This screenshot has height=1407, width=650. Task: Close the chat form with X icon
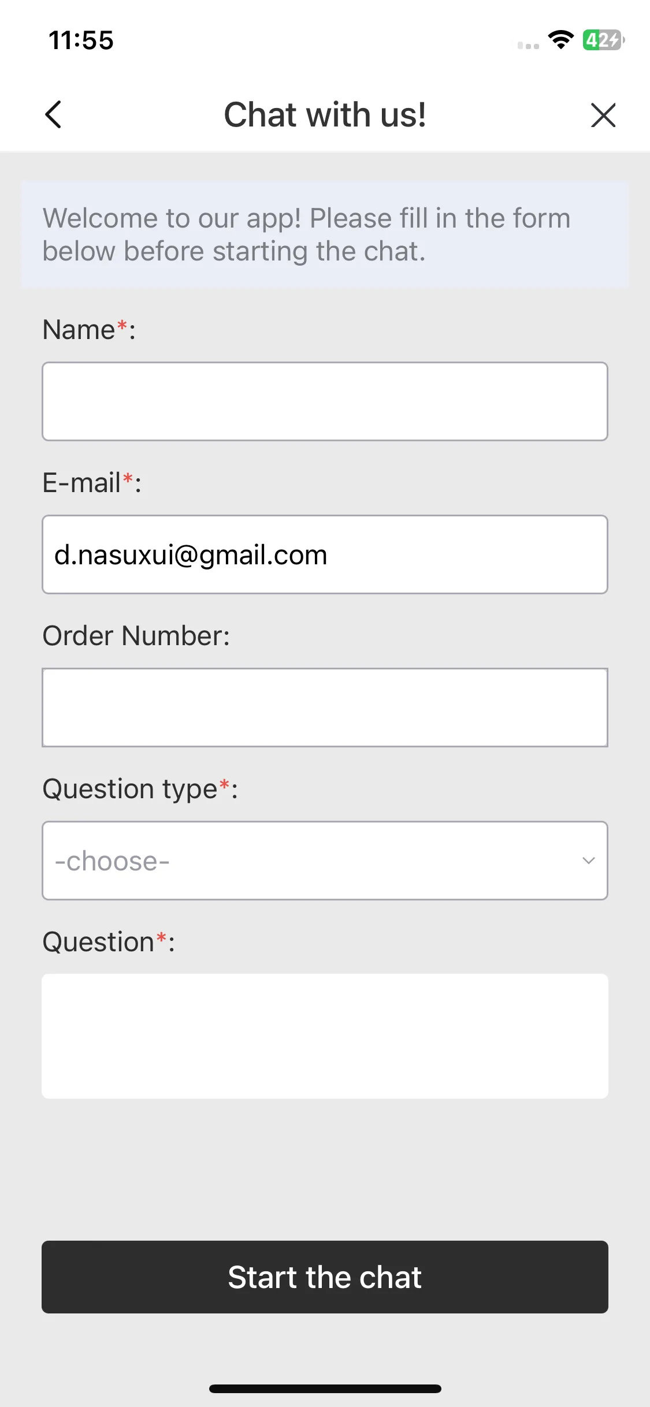tap(603, 114)
